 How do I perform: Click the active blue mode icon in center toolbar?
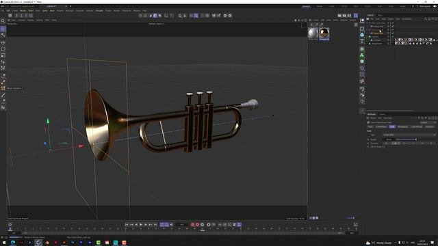coord(155,16)
